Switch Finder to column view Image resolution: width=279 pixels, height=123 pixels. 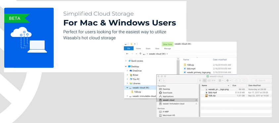point(209,81)
